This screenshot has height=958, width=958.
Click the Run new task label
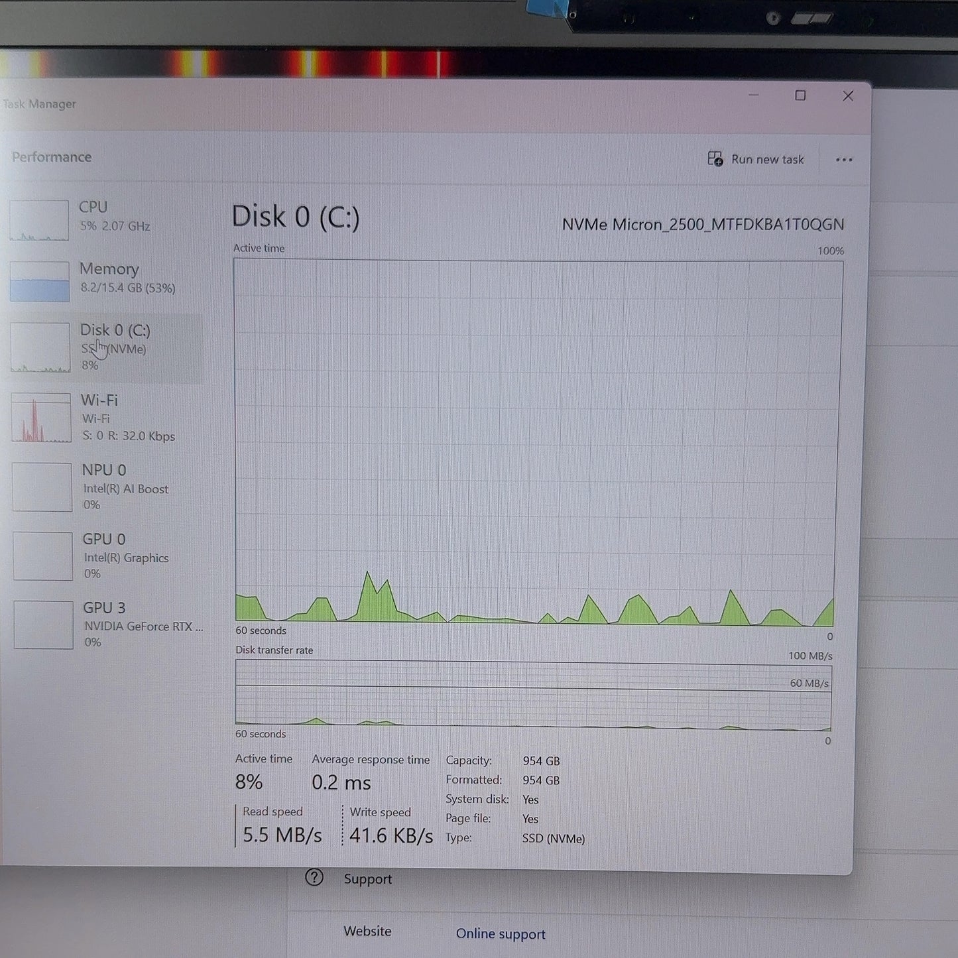[767, 160]
